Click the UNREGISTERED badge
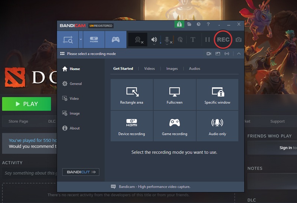Image resolution: width=297 pixels, height=203 pixels. point(101,26)
